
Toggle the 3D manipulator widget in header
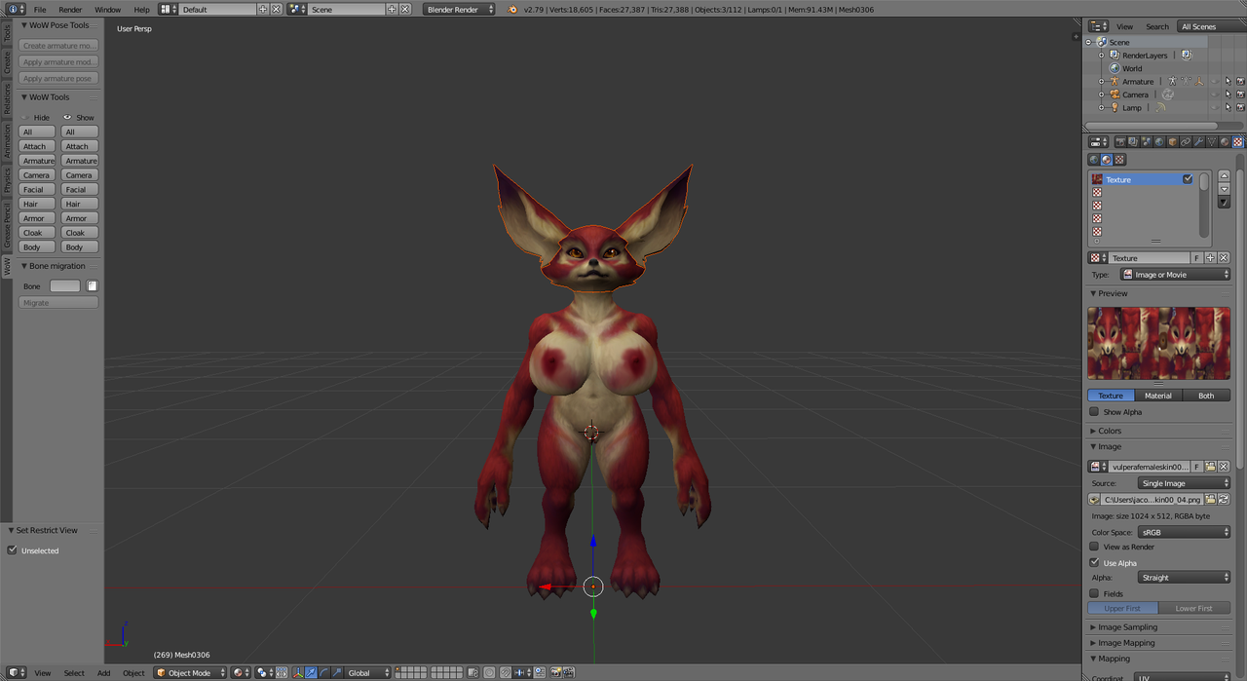(298, 673)
